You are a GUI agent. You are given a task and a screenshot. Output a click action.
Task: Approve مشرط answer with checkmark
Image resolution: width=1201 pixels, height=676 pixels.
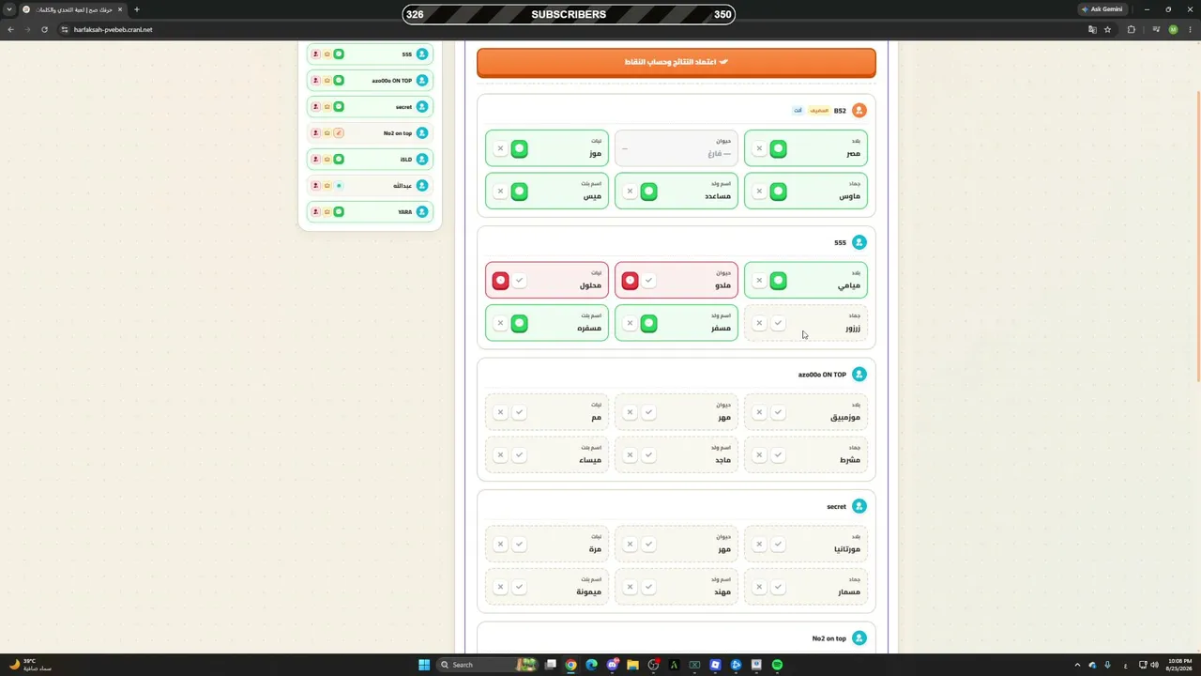[x=778, y=455]
